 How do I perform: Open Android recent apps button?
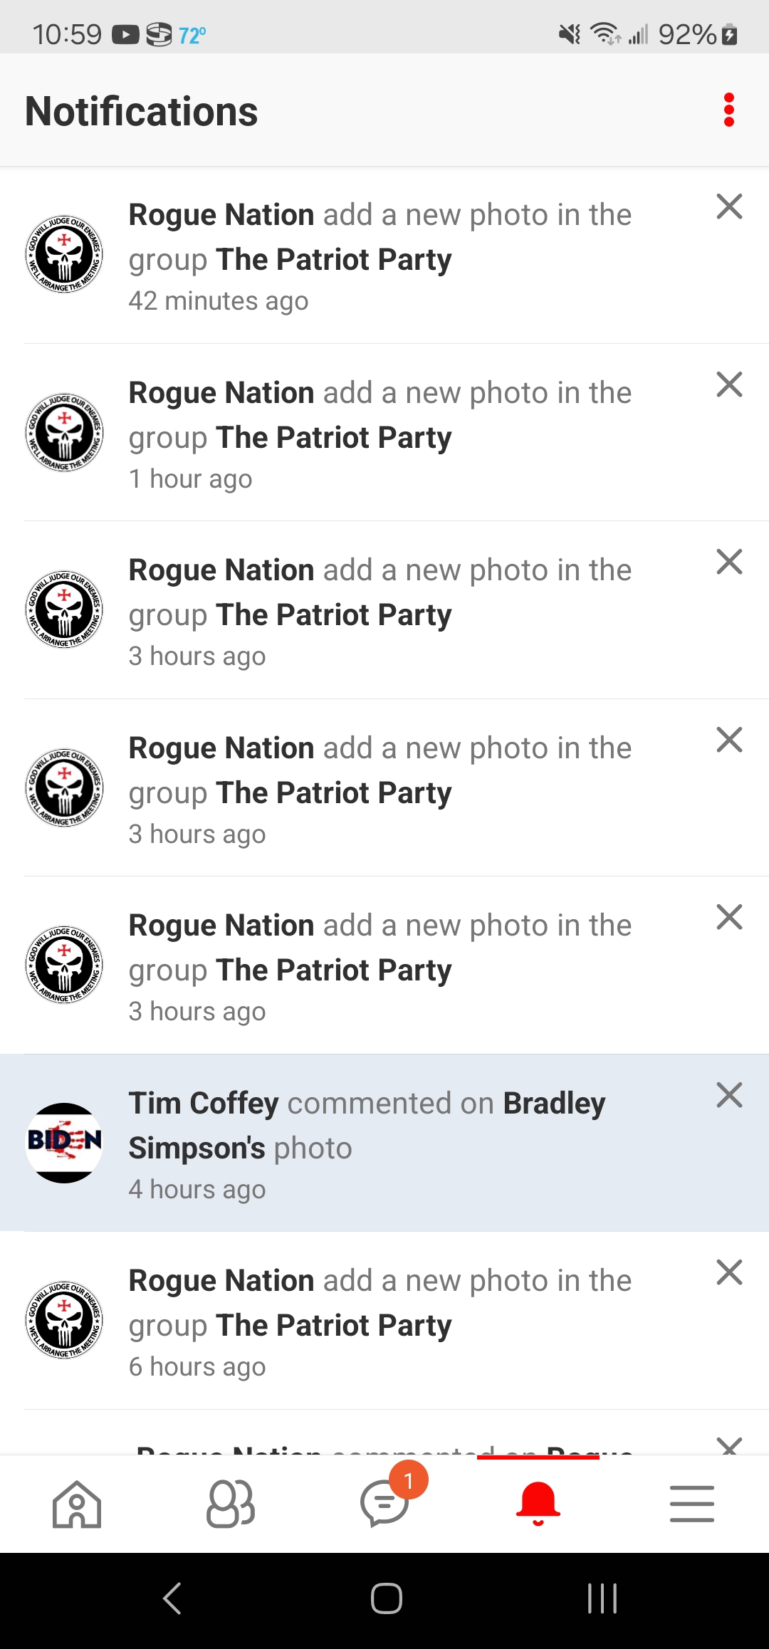point(602,1598)
